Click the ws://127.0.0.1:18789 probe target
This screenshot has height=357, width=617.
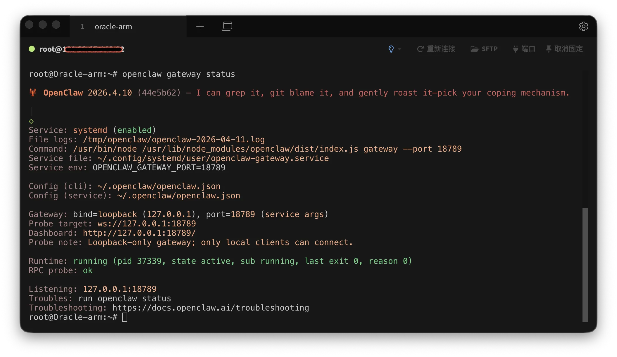tap(147, 223)
